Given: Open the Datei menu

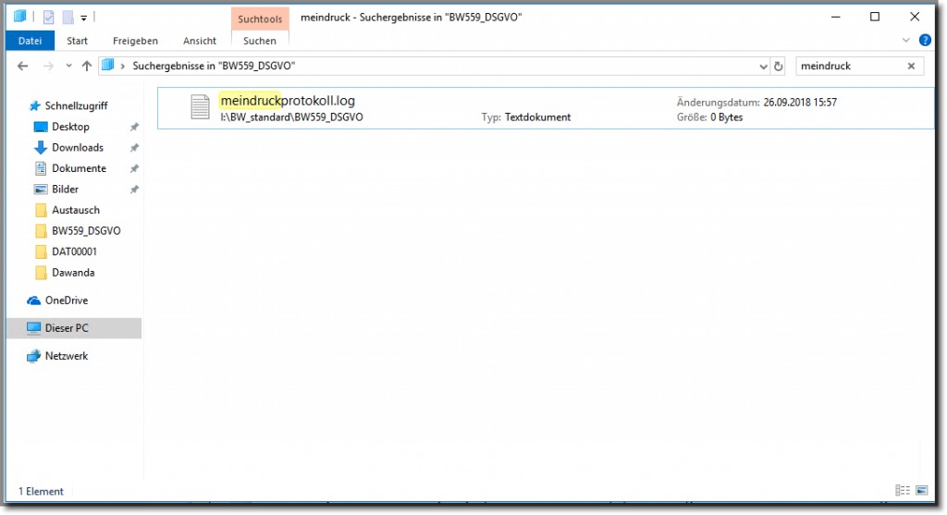Looking at the screenshot, I should [31, 41].
